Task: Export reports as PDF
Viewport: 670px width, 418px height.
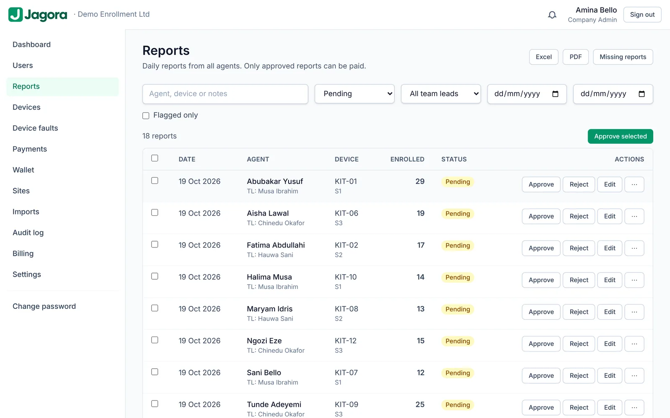Action: coord(575,57)
